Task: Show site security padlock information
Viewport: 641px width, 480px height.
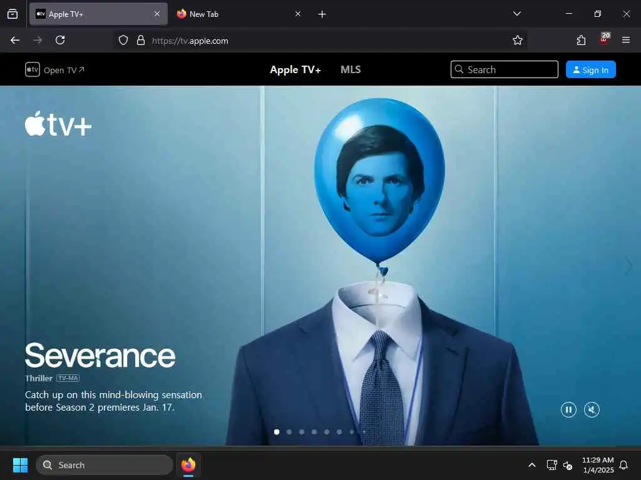Action: click(x=141, y=41)
